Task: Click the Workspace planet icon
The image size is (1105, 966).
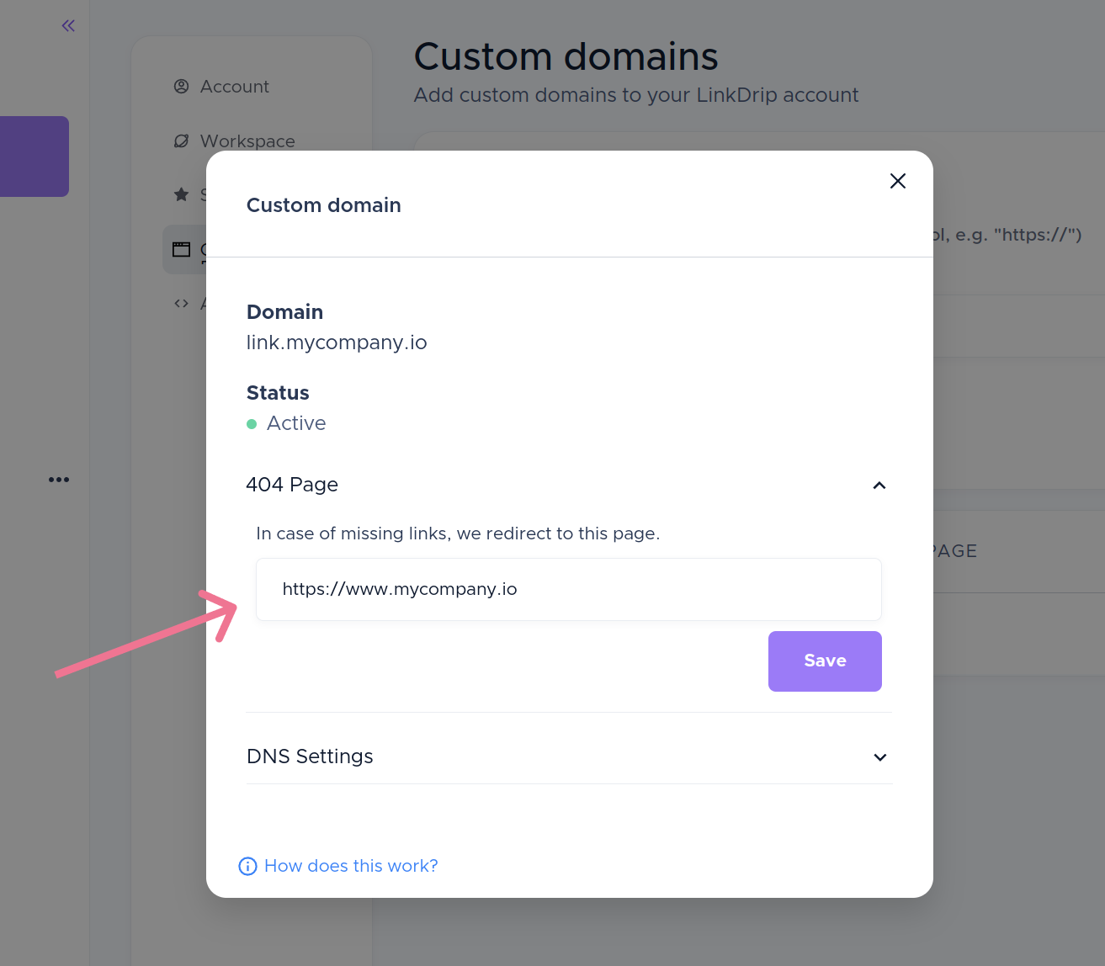Action: click(x=181, y=141)
